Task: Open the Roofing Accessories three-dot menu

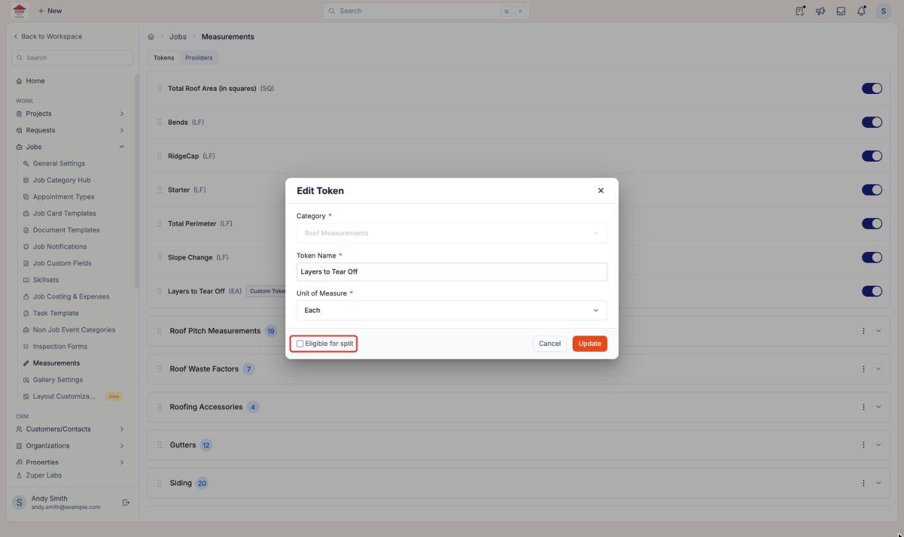Action: [863, 407]
